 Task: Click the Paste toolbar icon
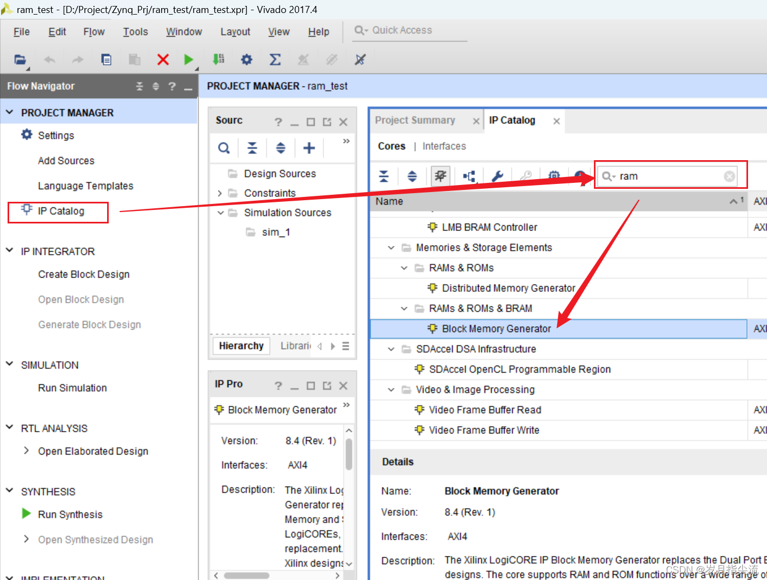[135, 60]
